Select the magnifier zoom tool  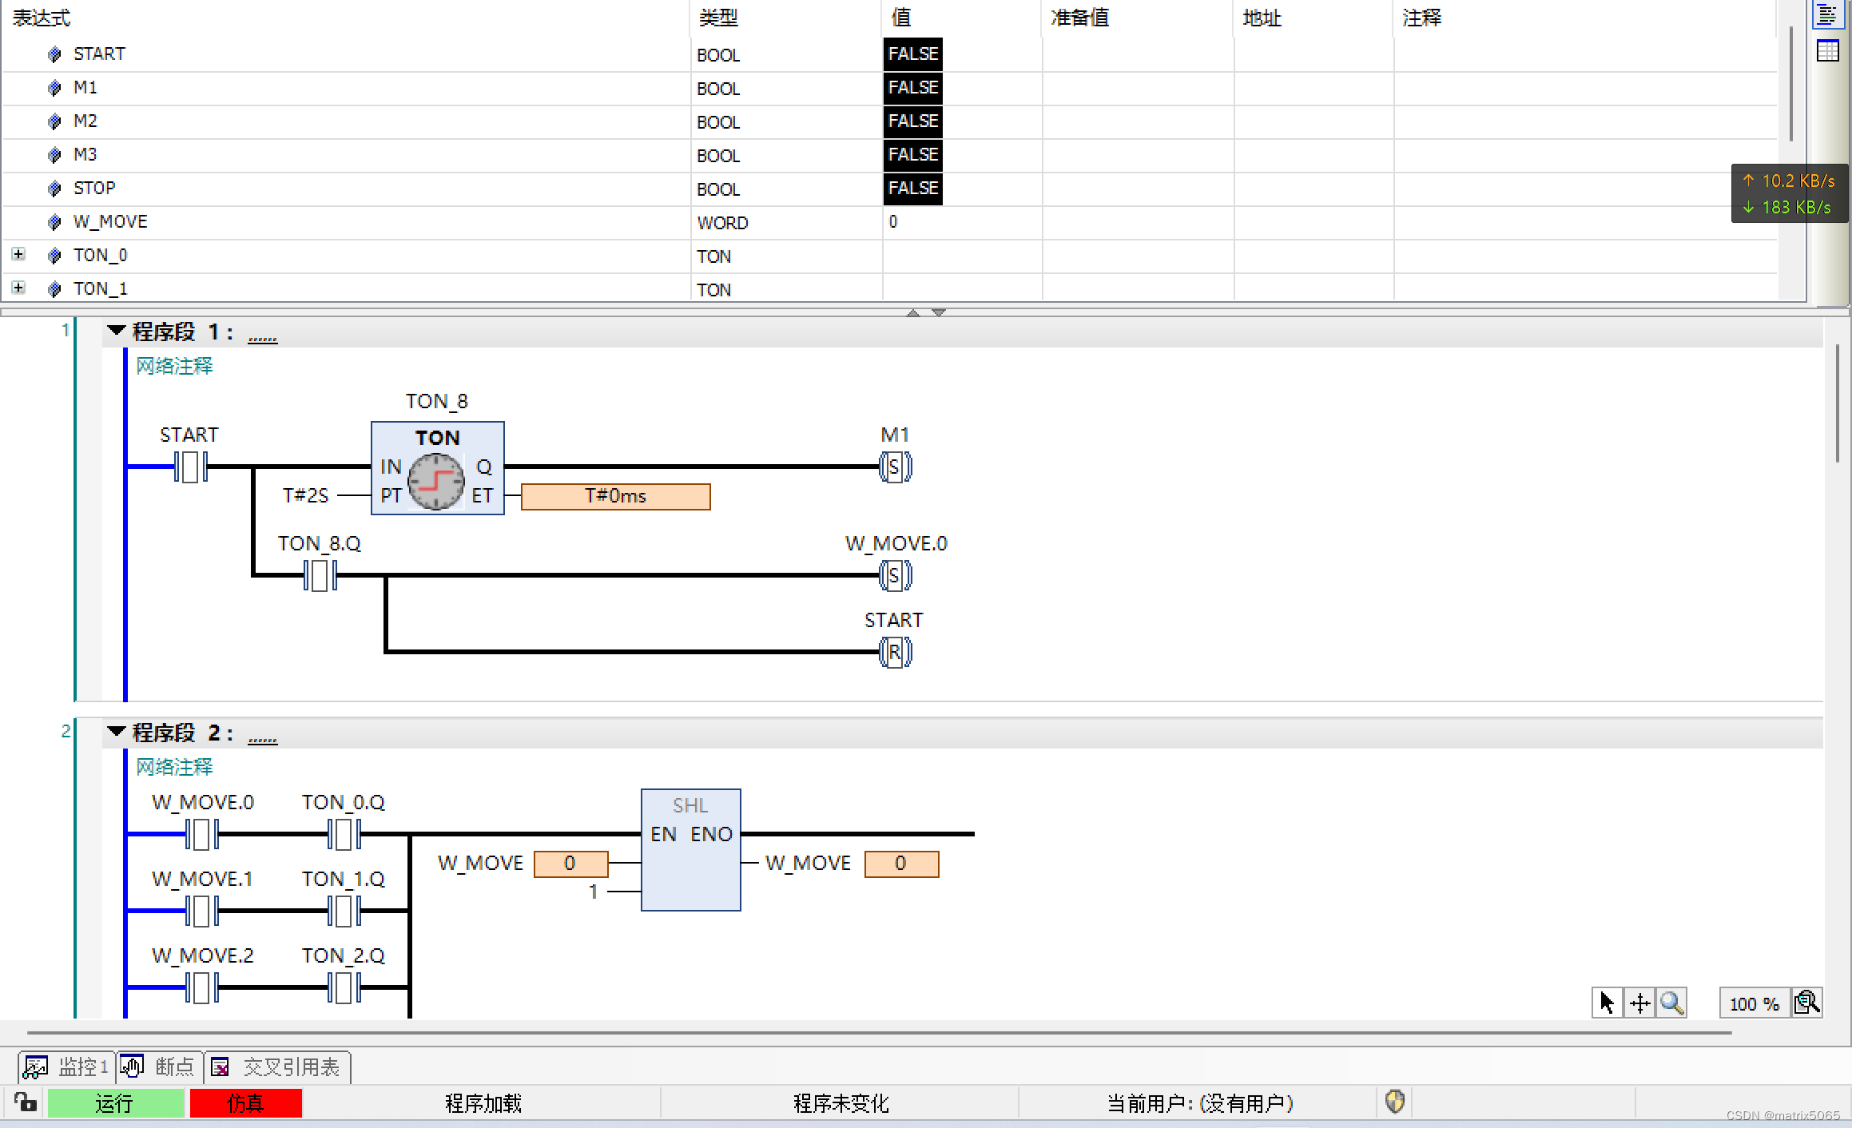pos(1671,1003)
